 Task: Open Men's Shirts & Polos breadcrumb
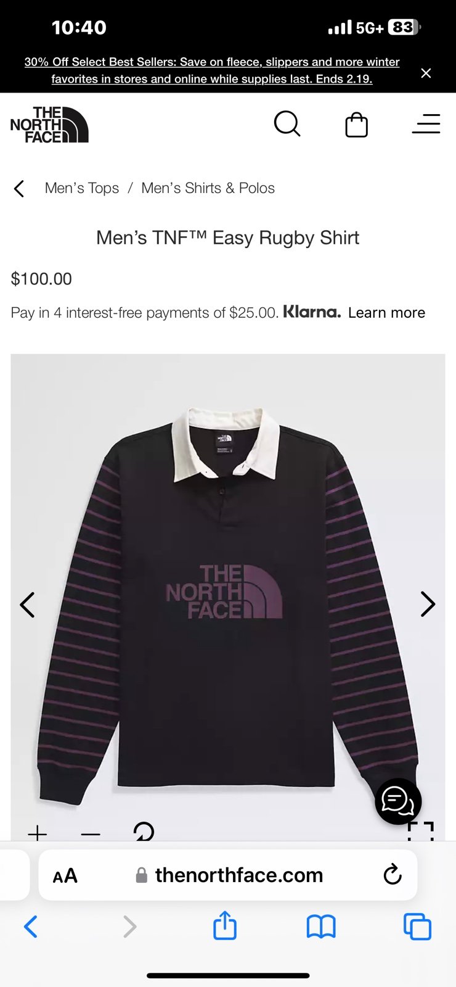[208, 188]
